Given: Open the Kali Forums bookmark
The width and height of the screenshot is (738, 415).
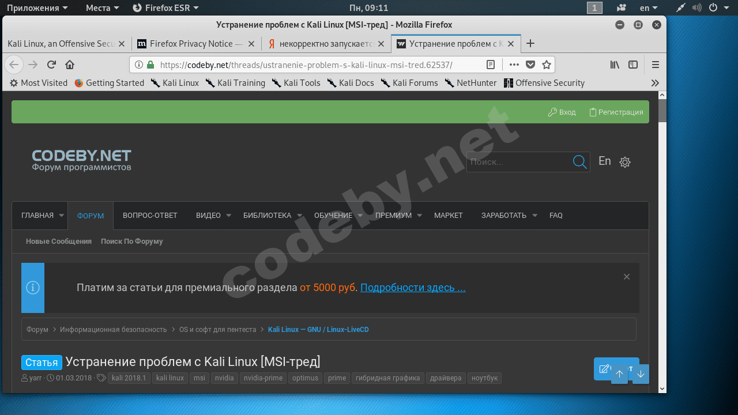Looking at the screenshot, I should pos(409,83).
